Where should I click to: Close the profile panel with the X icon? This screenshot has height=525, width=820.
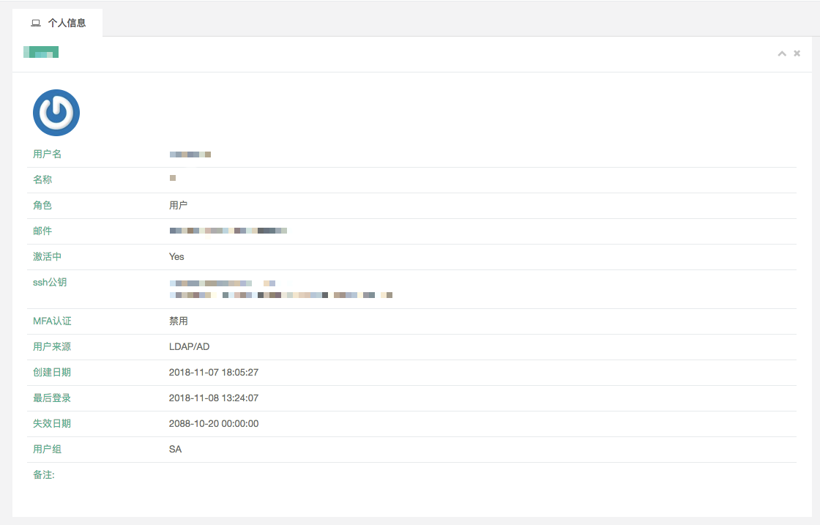[797, 53]
